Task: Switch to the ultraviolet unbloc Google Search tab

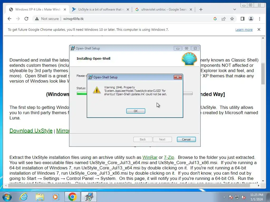Action: pyautogui.click(x=163, y=9)
